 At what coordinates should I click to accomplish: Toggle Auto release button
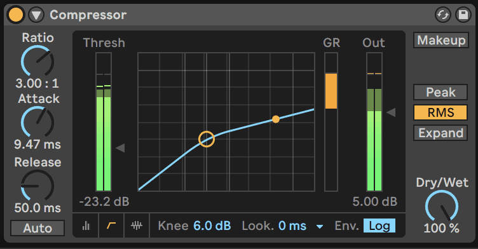[38, 228]
